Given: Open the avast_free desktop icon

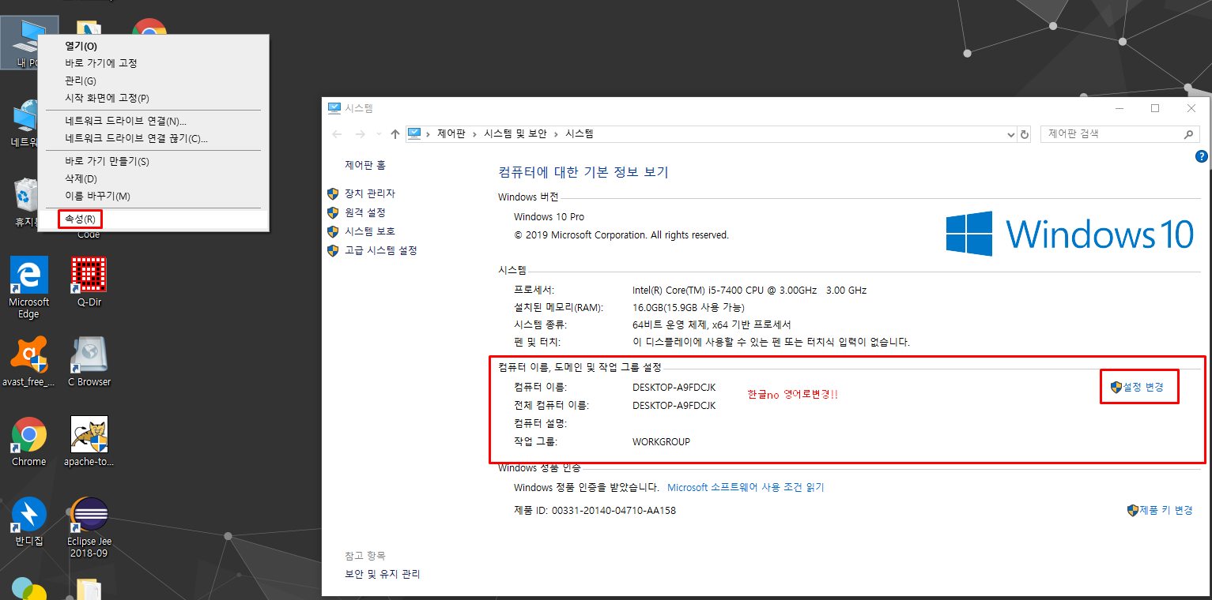Looking at the screenshot, I should (29, 362).
